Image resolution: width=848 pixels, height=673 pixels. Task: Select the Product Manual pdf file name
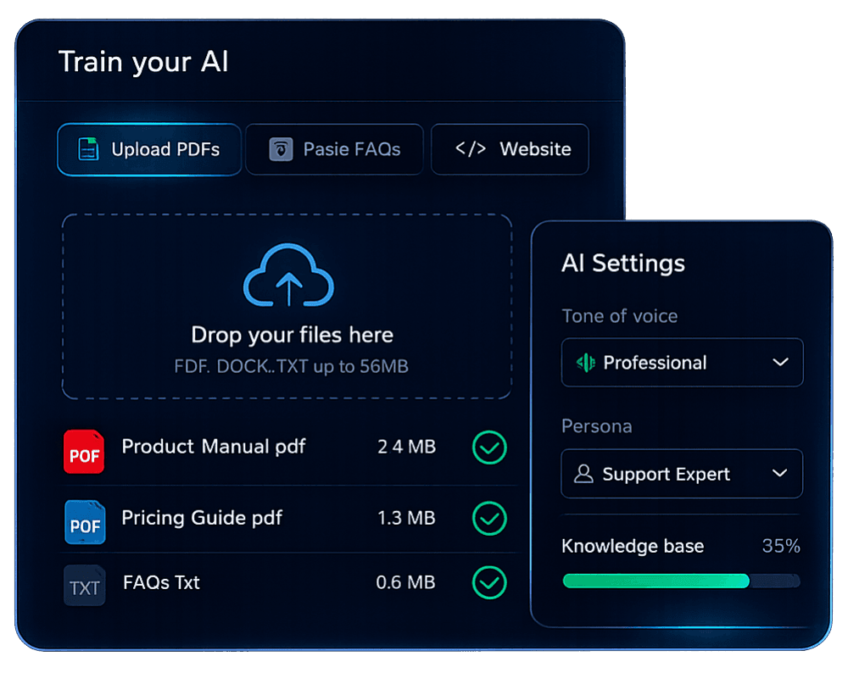coord(214,447)
